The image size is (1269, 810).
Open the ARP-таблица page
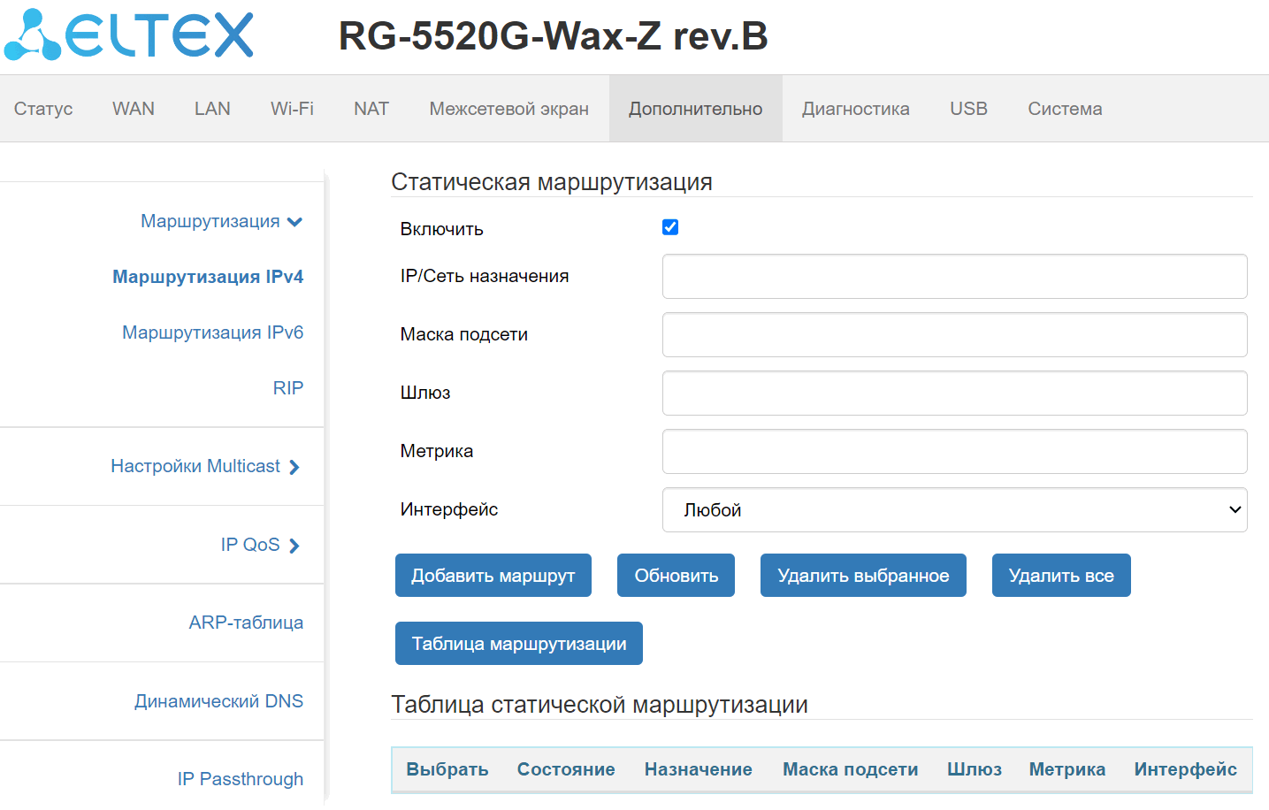246,623
